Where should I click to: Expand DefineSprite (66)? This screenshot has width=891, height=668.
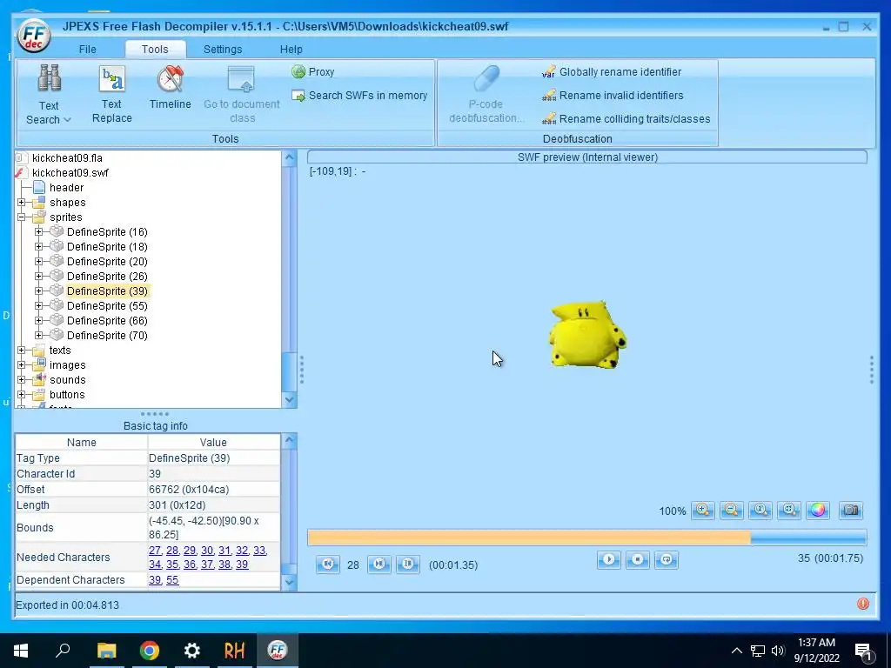tap(38, 320)
